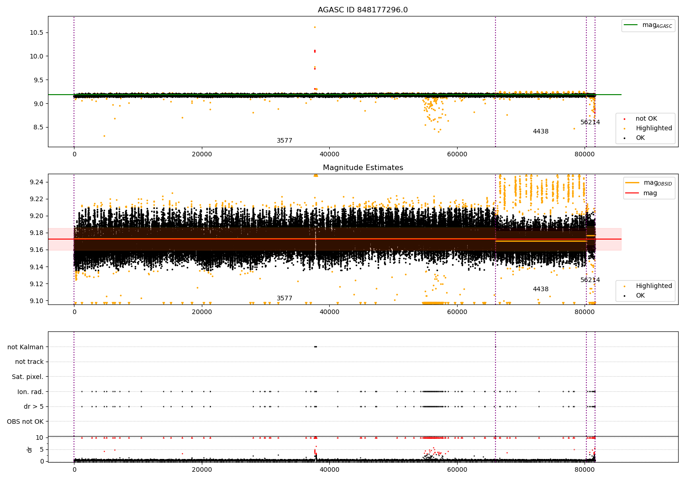
Task: Click the 9.20 y-axis tick label
Action: (x=37, y=216)
